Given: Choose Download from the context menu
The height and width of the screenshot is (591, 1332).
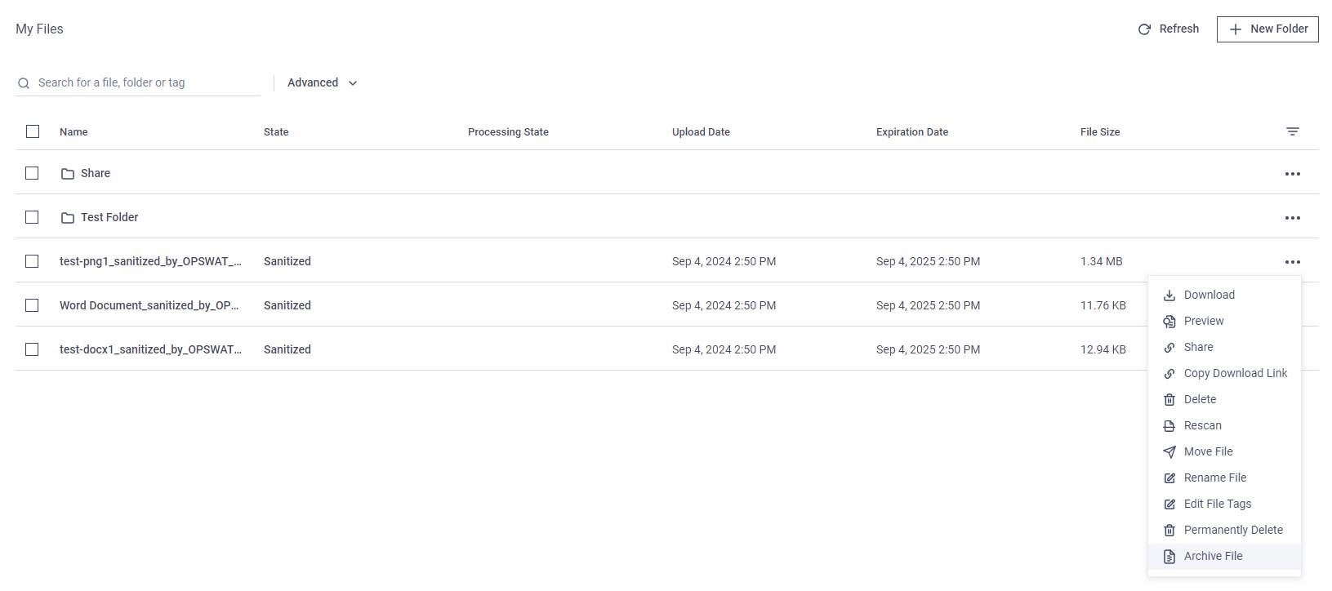Looking at the screenshot, I should [x=1224, y=295].
